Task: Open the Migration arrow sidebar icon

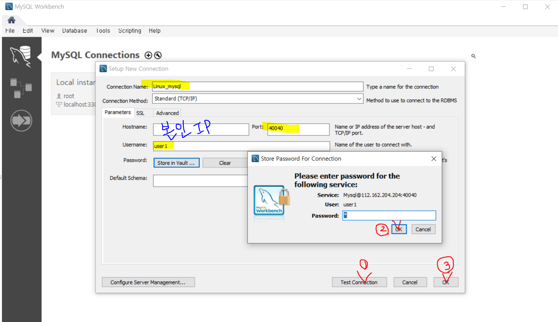Action: pos(21,121)
